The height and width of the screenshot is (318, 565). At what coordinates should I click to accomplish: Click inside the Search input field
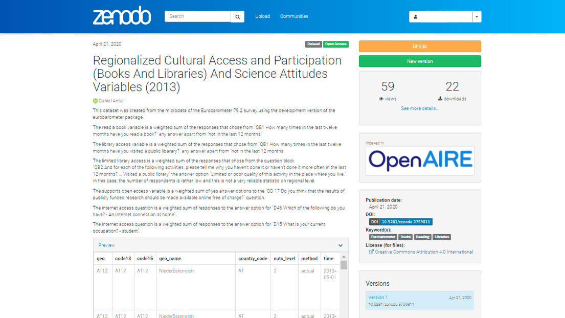(x=197, y=16)
